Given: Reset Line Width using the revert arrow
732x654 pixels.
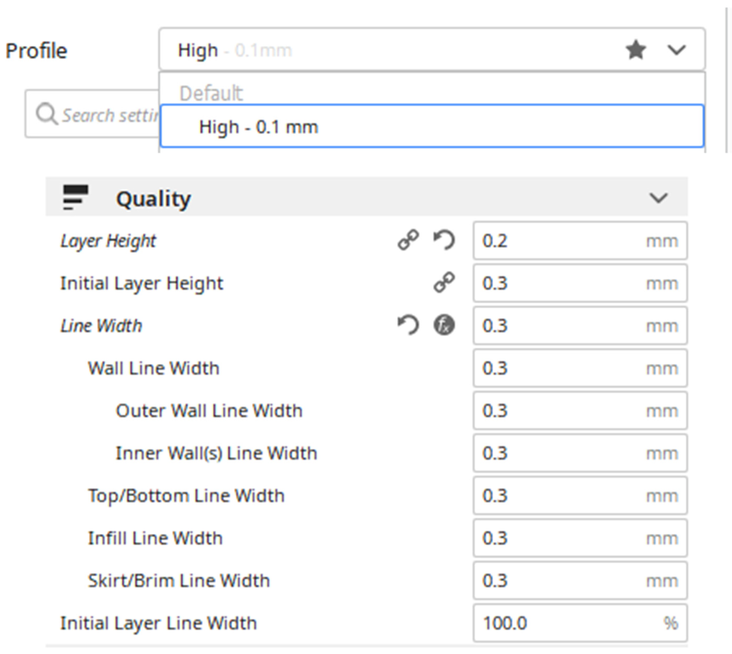Looking at the screenshot, I should pyautogui.click(x=408, y=325).
